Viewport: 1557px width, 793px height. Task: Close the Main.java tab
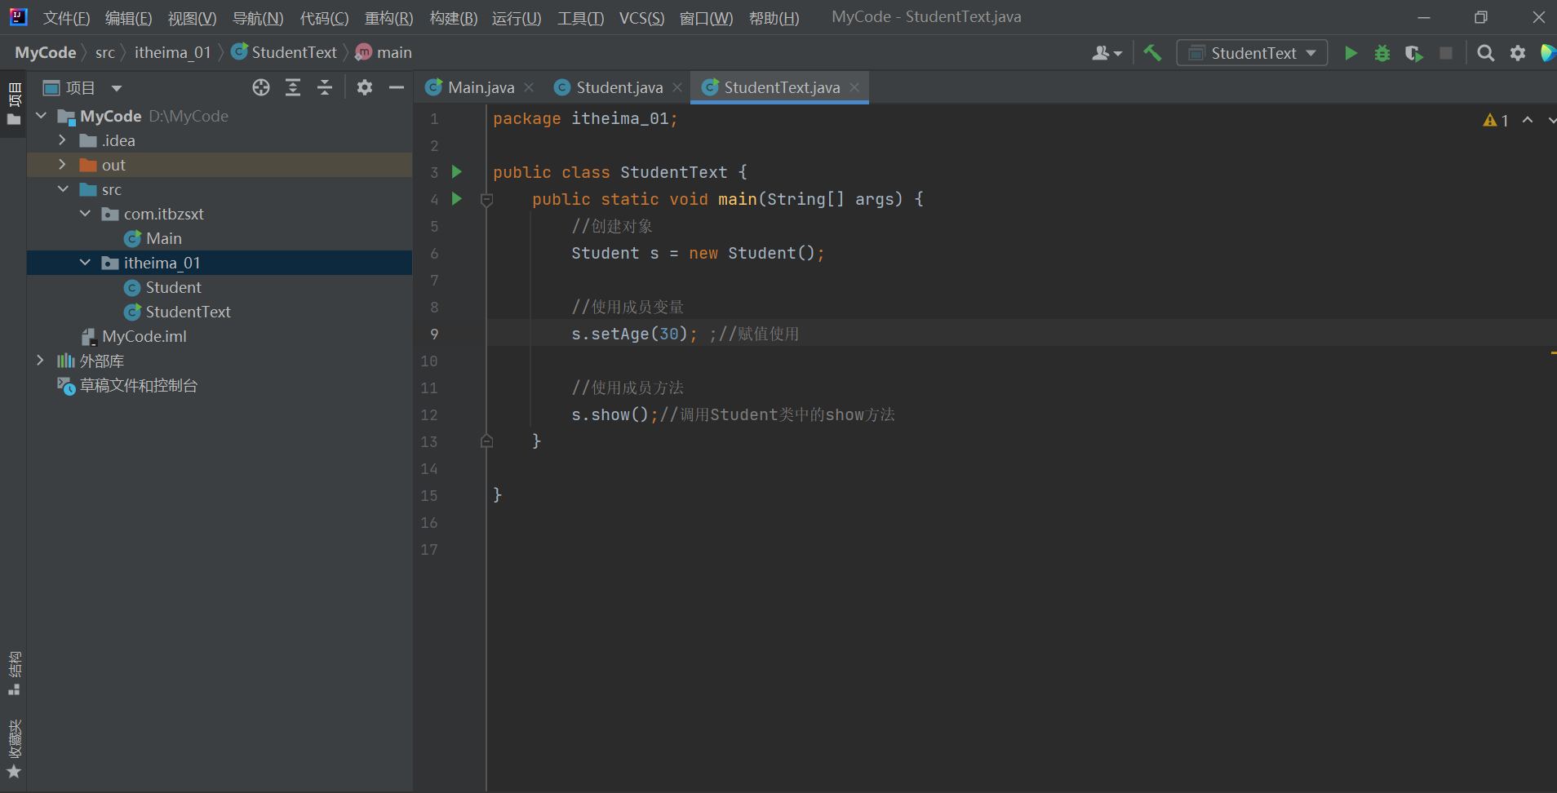point(529,87)
